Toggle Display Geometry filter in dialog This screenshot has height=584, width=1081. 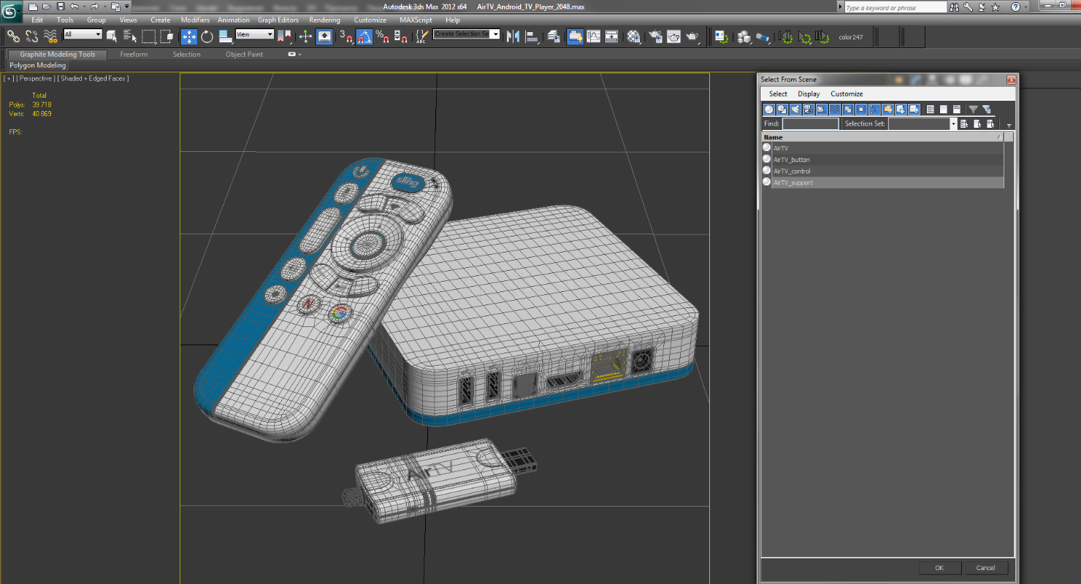(x=768, y=109)
